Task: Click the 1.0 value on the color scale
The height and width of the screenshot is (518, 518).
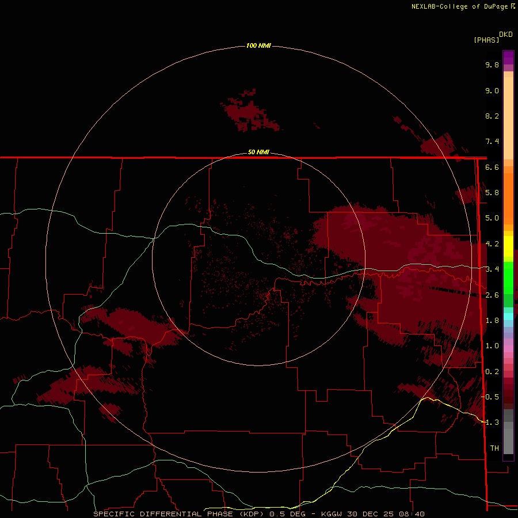Action: coord(492,346)
